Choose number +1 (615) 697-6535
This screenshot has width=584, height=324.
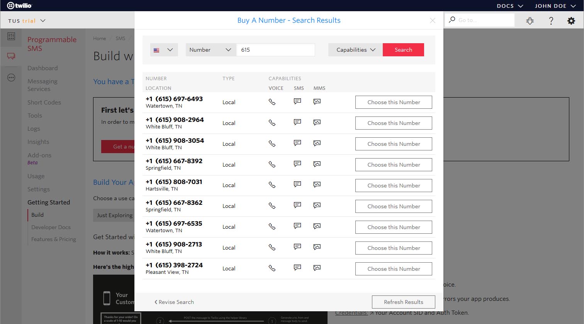394,227
